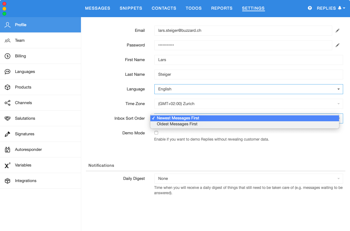Click the Channels share icon
Viewport: 350px width, 231px height.
[x=7, y=103]
